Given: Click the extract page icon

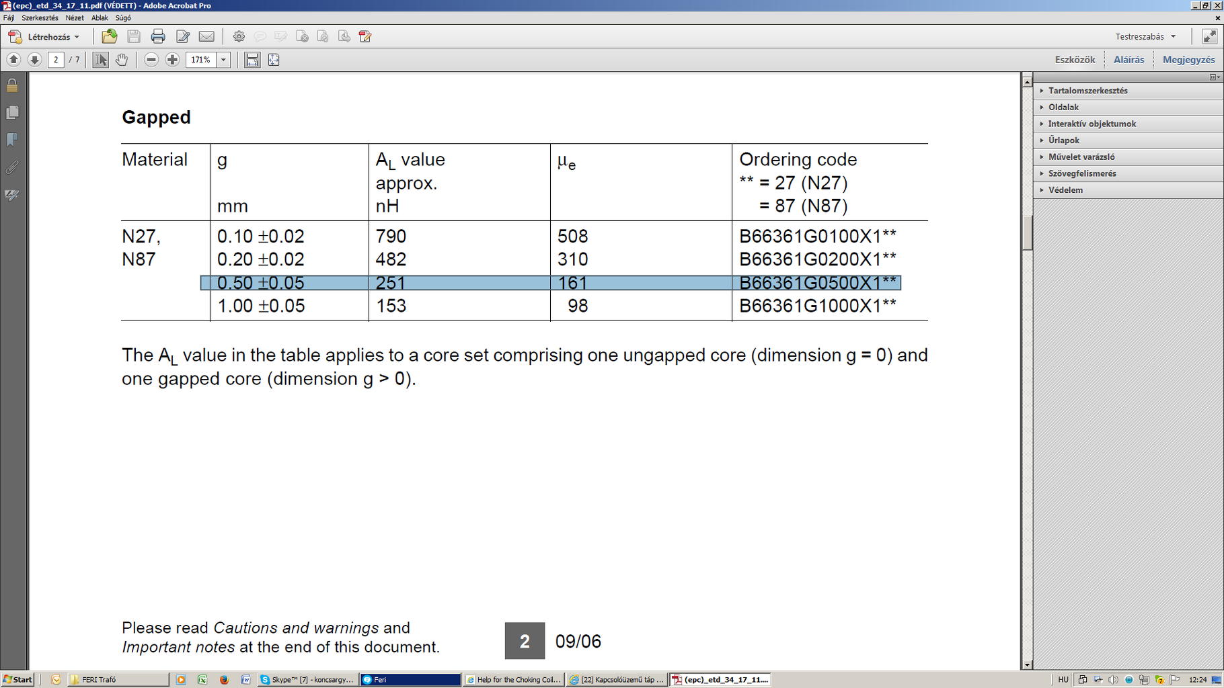Looking at the screenshot, I should pos(344,36).
